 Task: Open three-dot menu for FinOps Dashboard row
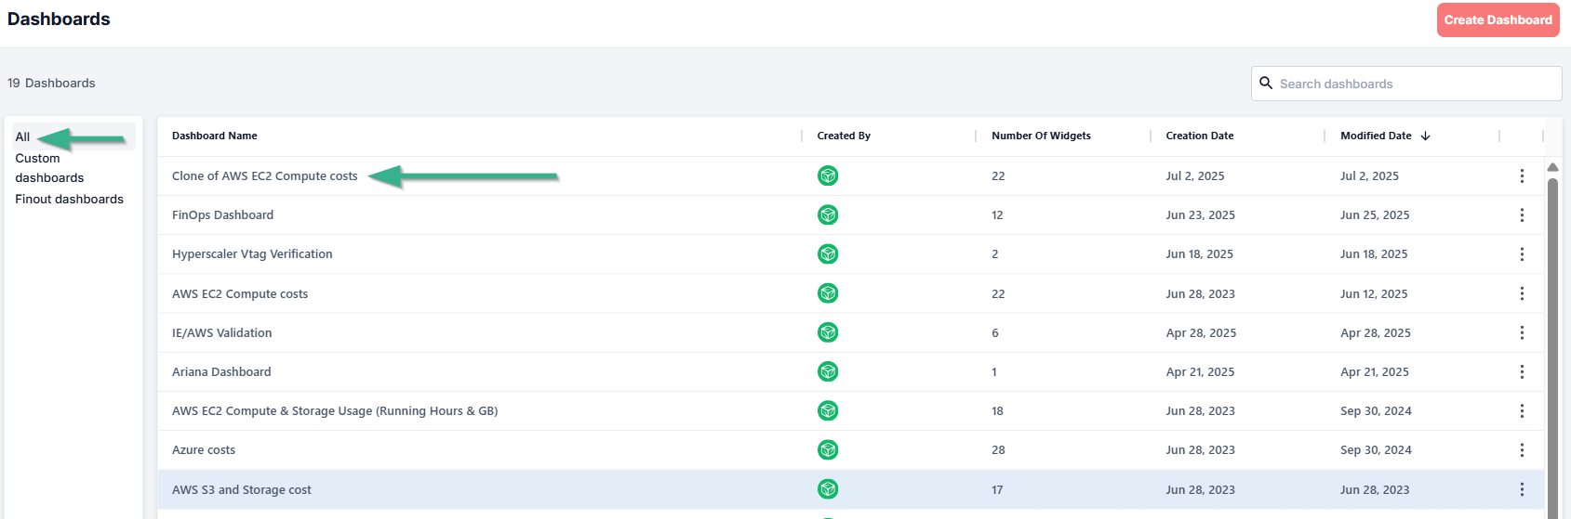pos(1522,215)
